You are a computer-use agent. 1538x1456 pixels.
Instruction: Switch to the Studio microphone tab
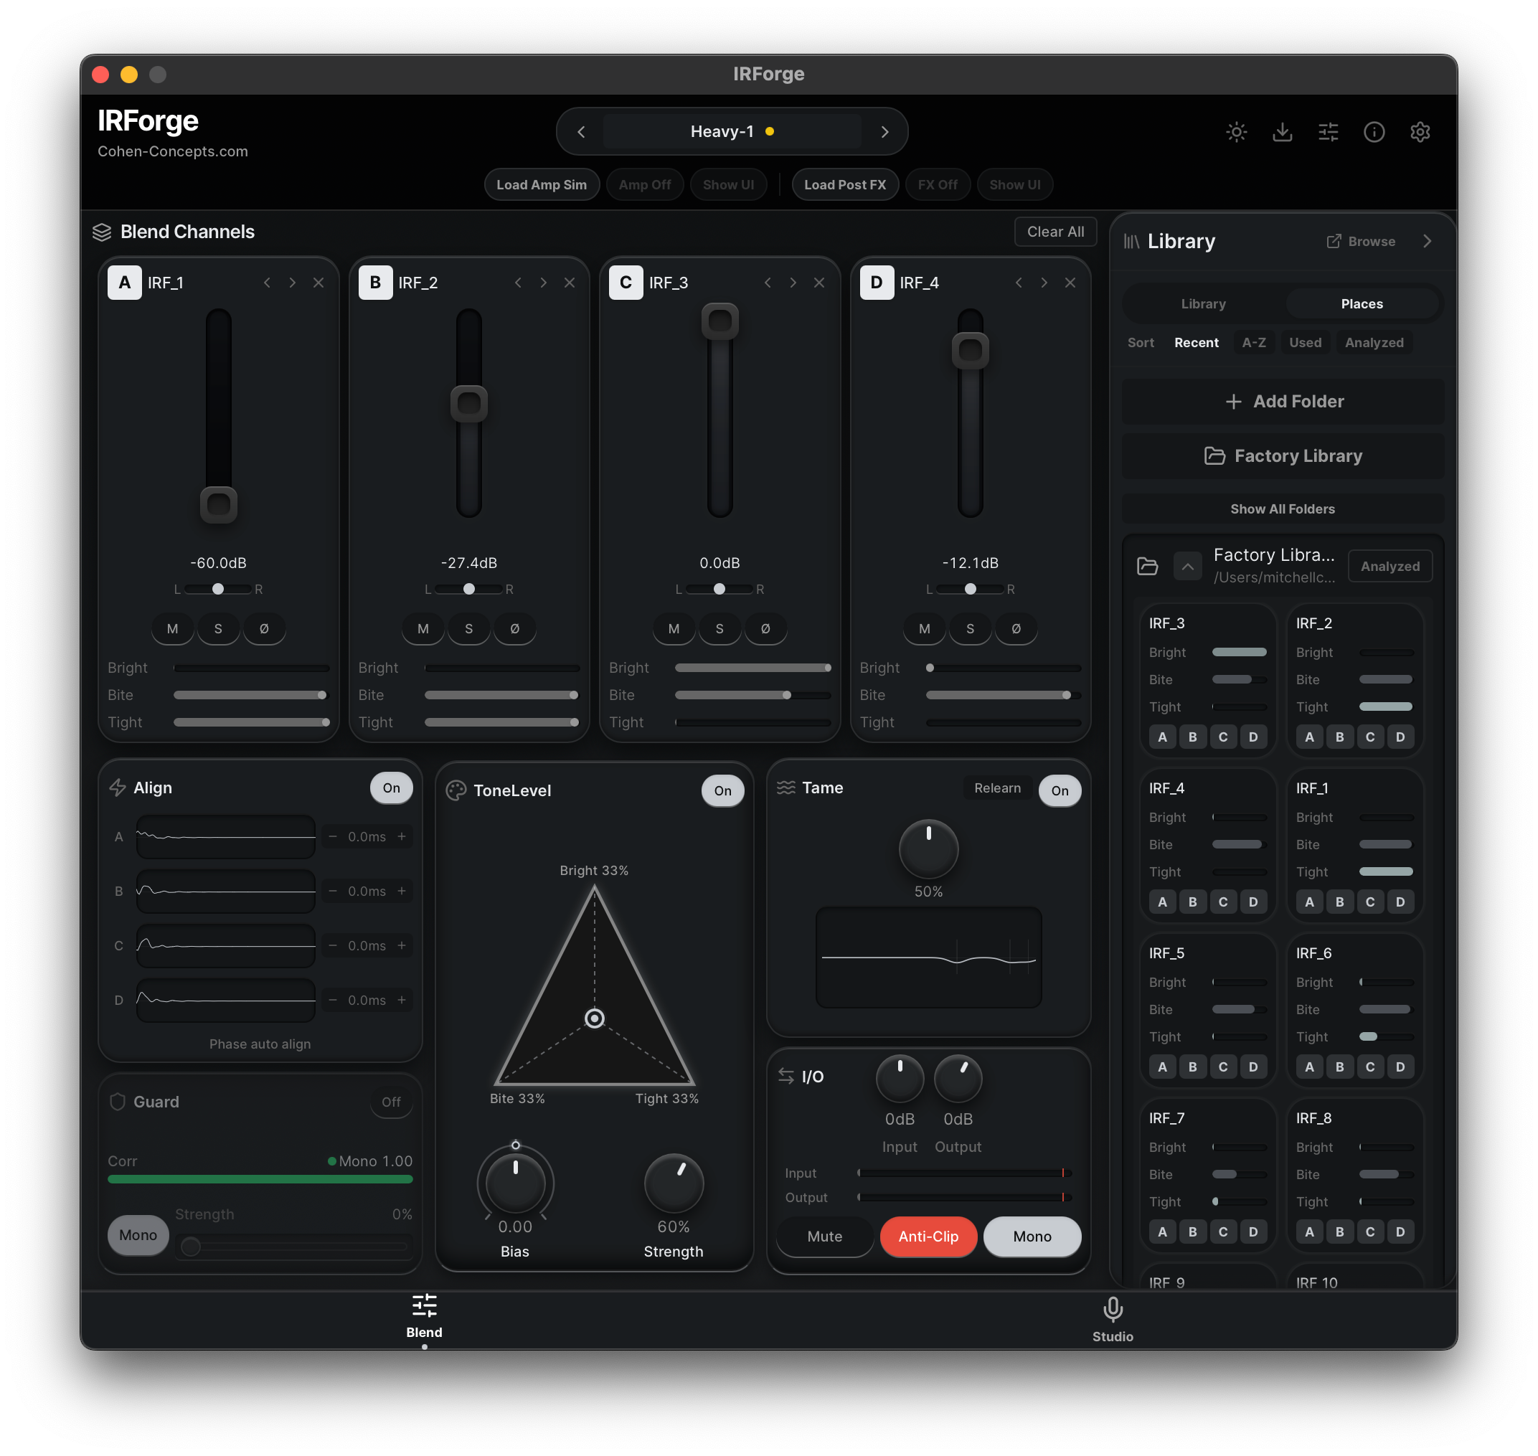coord(1113,1318)
